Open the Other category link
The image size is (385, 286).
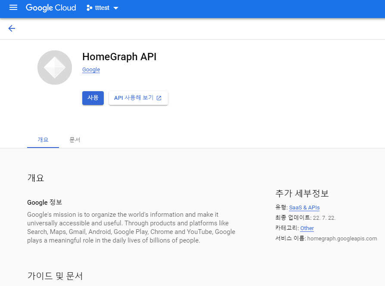click(x=307, y=228)
